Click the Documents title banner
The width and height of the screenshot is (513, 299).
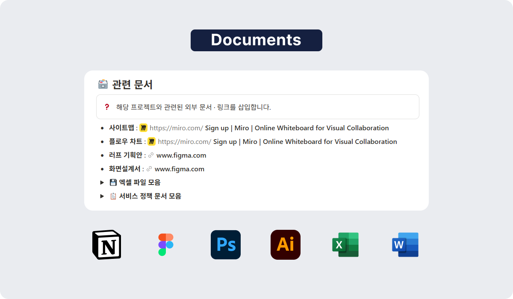[x=256, y=40]
